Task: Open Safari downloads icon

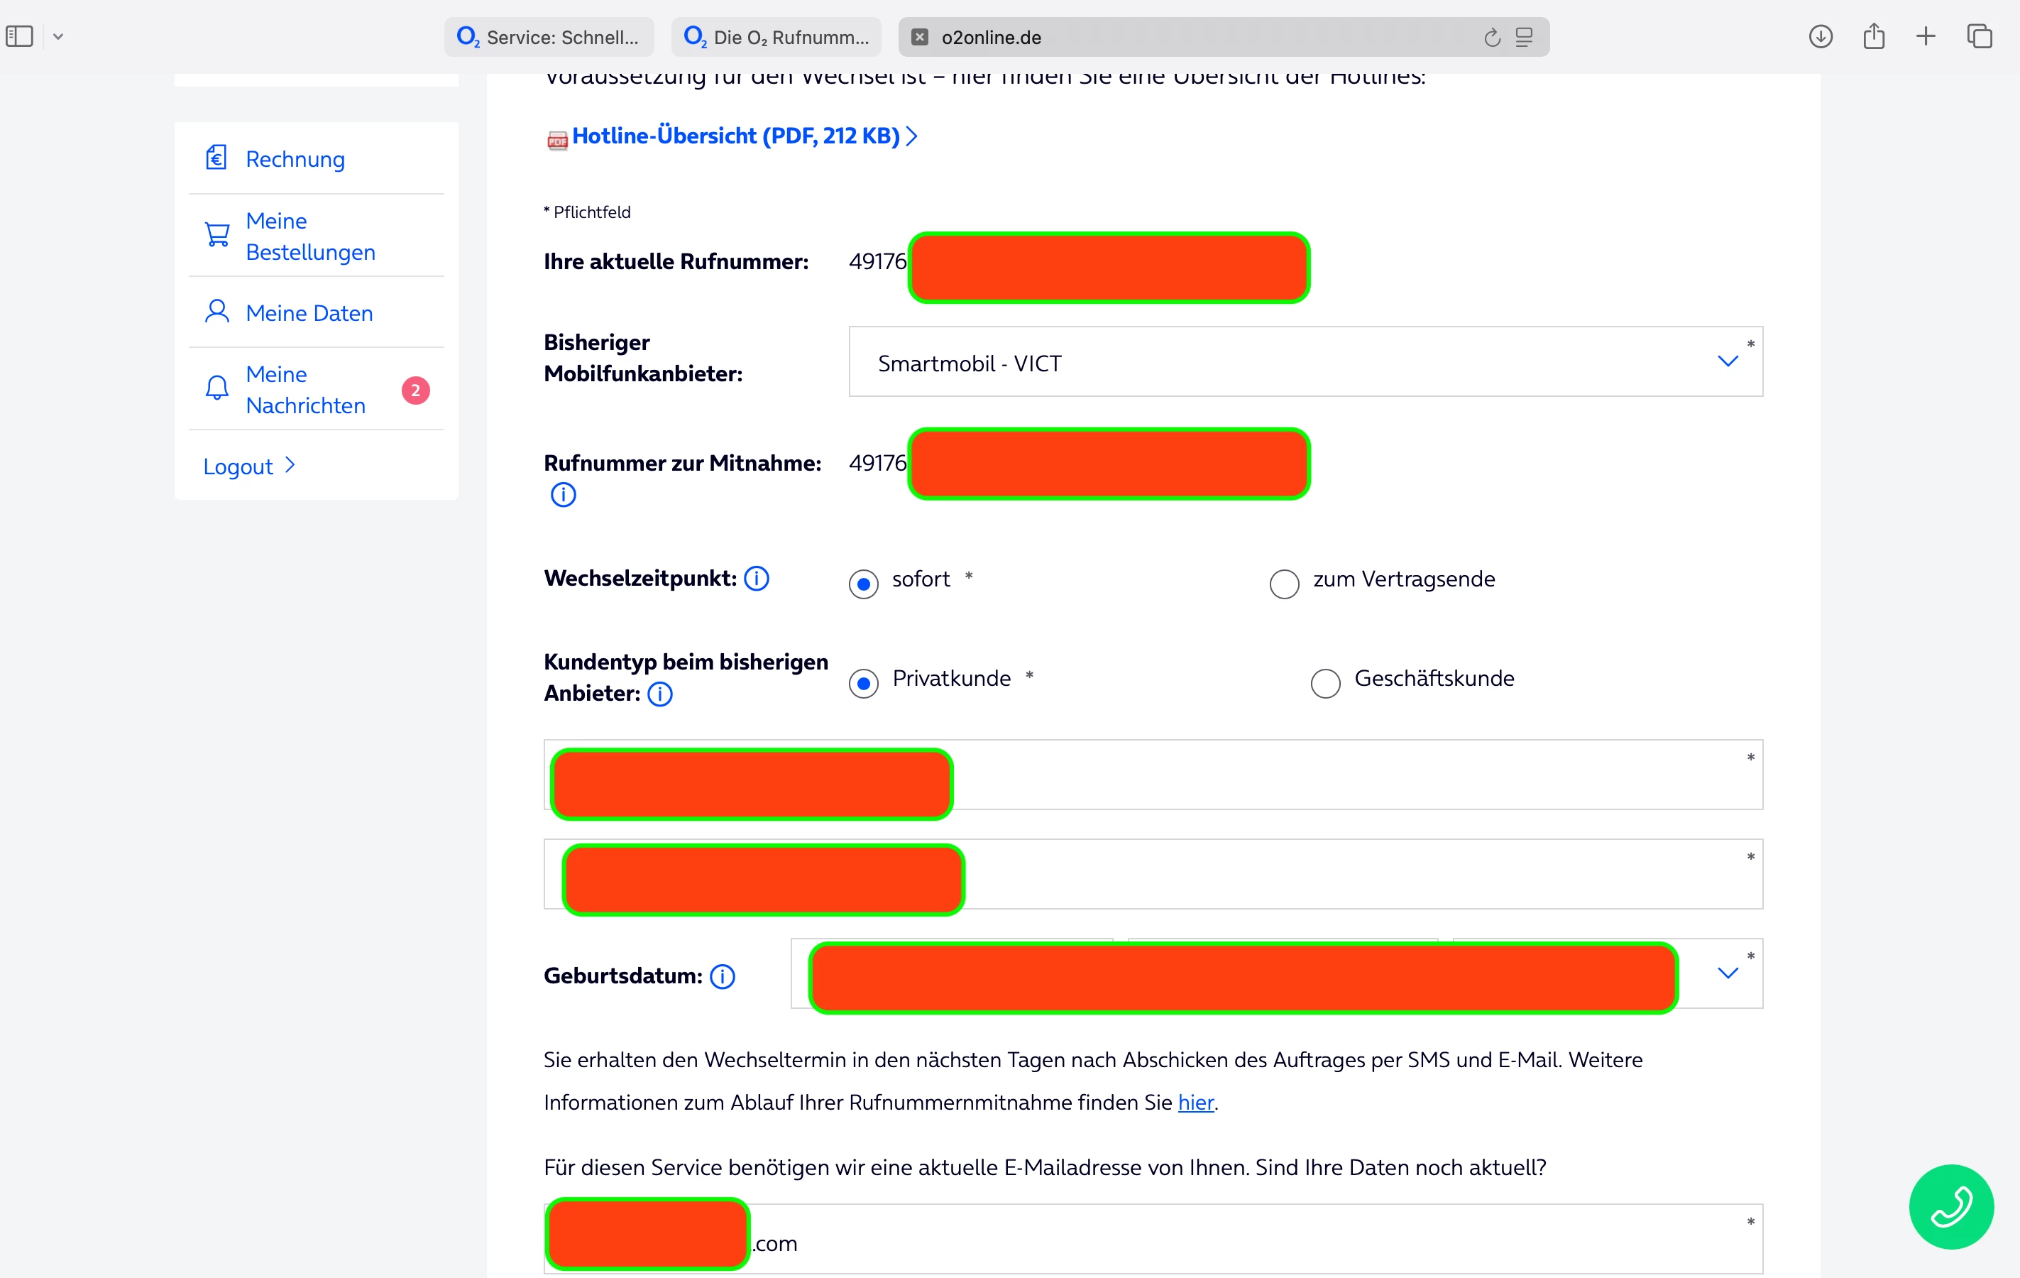Action: pyautogui.click(x=1820, y=36)
